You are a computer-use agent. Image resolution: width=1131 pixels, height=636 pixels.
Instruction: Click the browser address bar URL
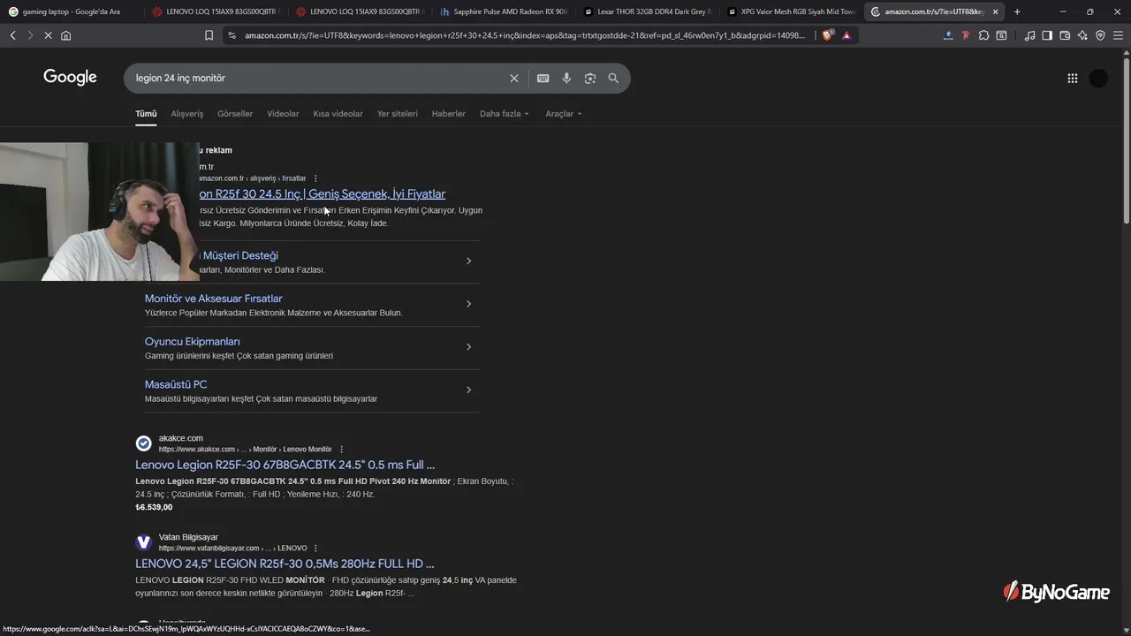point(525,35)
